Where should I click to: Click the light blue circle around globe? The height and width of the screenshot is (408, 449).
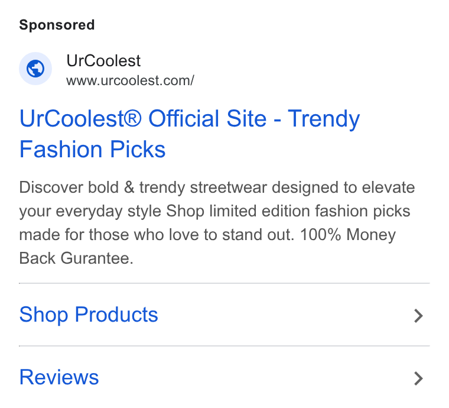click(35, 69)
